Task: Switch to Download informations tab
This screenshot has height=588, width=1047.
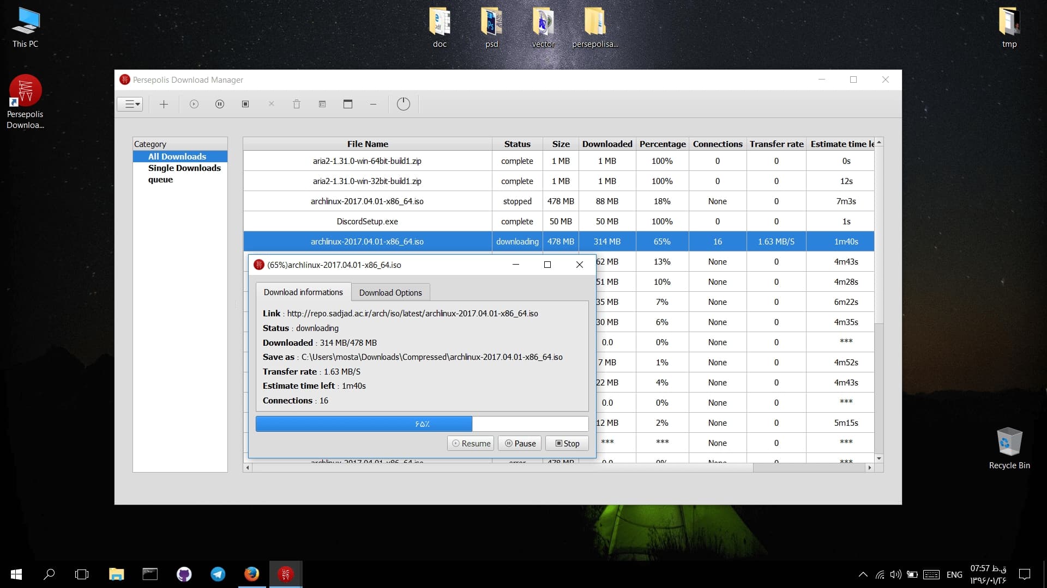Action: (x=303, y=292)
